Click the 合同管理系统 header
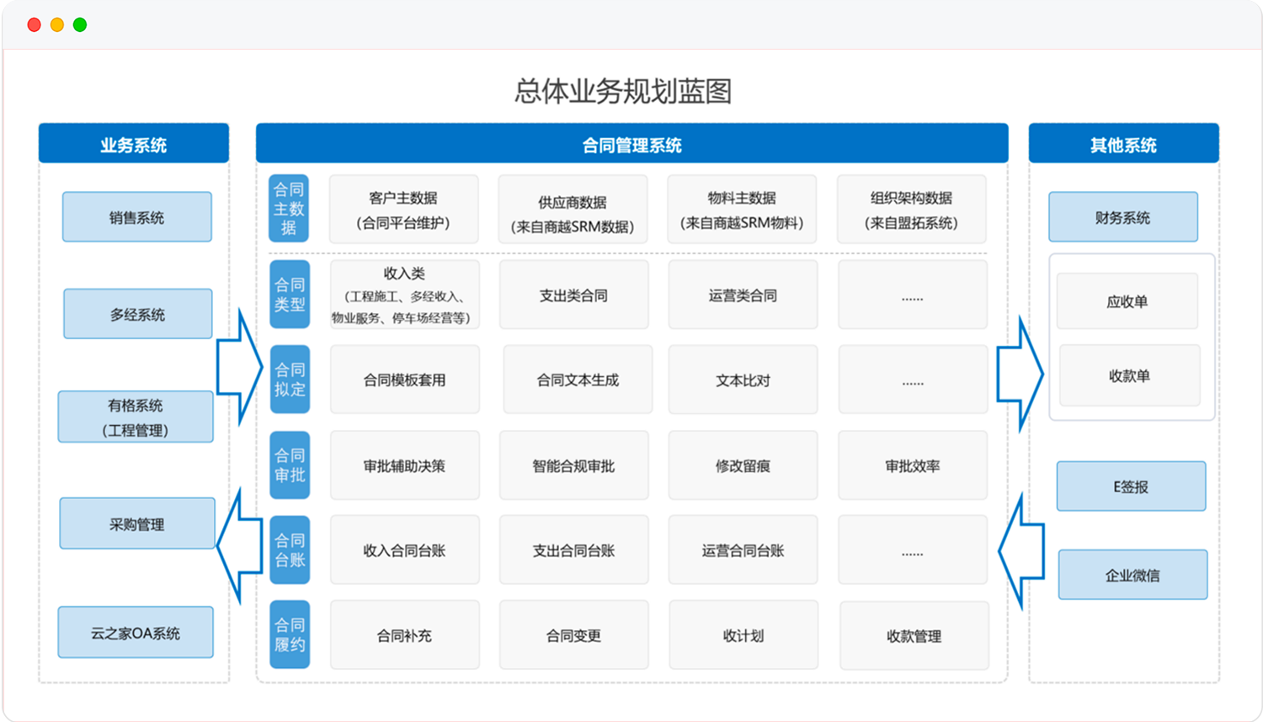1263x722 pixels. coord(632,144)
